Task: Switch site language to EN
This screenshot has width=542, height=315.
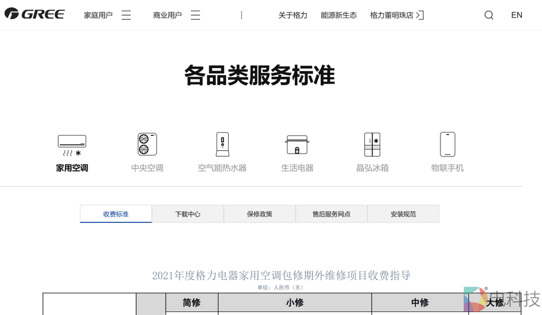Action: pyautogui.click(x=516, y=15)
